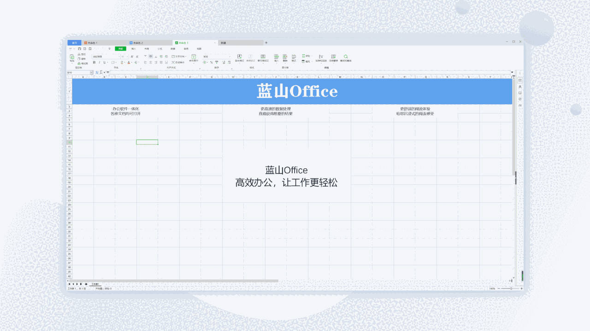Click the Freeze Panes icon
Screen dimensions: 590x331
(333, 57)
